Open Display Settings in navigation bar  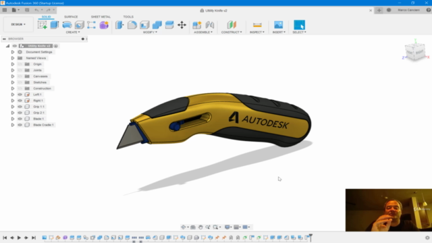pos(227,227)
